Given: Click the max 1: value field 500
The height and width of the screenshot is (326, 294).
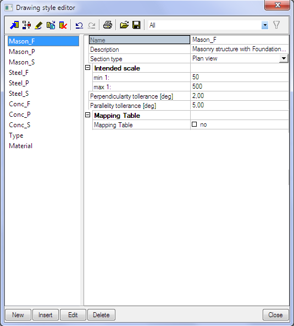Looking at the screenshot, I should (240, 86).
